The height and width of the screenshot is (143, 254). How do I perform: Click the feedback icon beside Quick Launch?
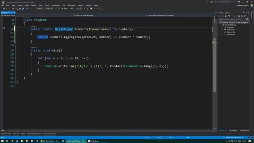click(212, 2)
